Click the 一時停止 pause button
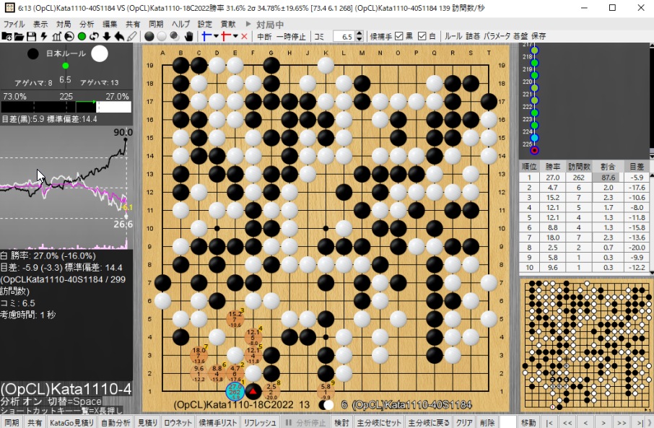 (291, 36)
